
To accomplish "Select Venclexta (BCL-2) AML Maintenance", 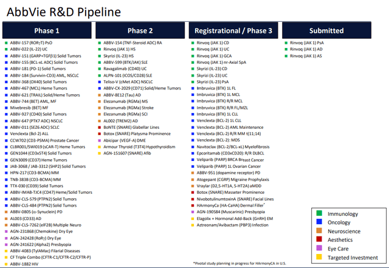I will 230,127.
